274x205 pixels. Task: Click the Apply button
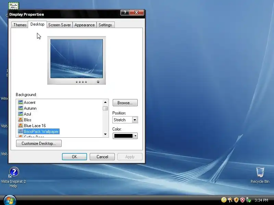[130, 156]
